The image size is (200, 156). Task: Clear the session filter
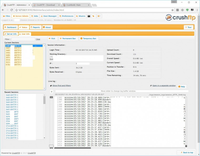pos(38,39)
